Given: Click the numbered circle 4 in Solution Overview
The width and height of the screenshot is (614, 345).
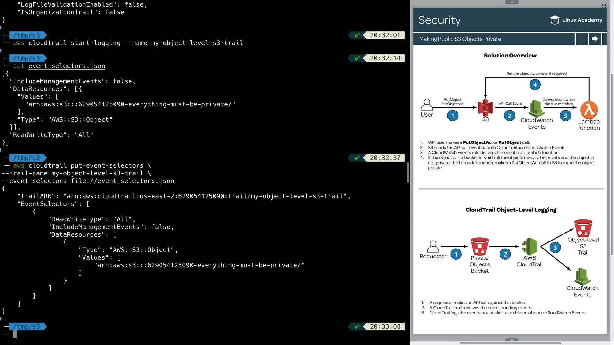Looking at the screenshot, I should coord(535,85).
